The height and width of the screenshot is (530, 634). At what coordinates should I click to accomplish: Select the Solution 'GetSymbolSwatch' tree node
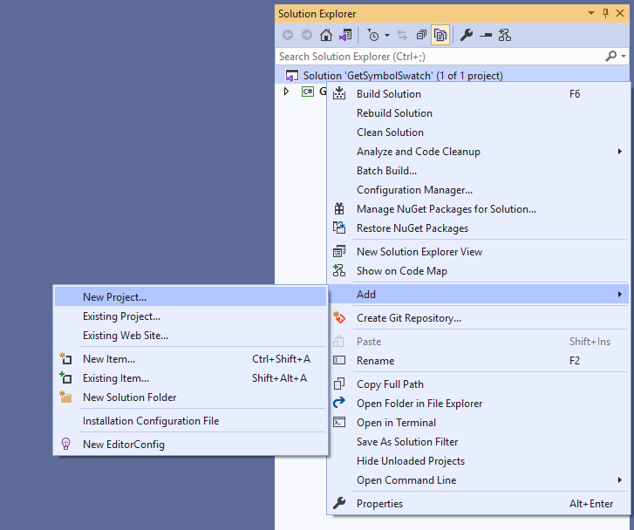[402, 76]
